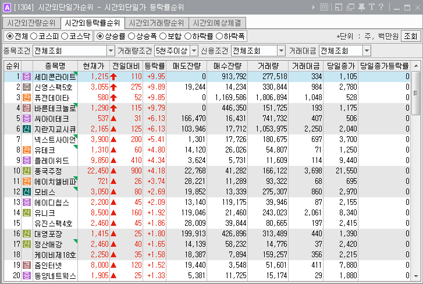Click the 신 badge next to 유니크

click(27, 213)
